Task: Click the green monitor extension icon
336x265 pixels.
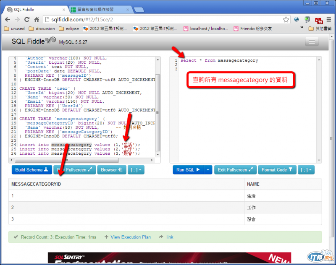Action: pos(307,20)
